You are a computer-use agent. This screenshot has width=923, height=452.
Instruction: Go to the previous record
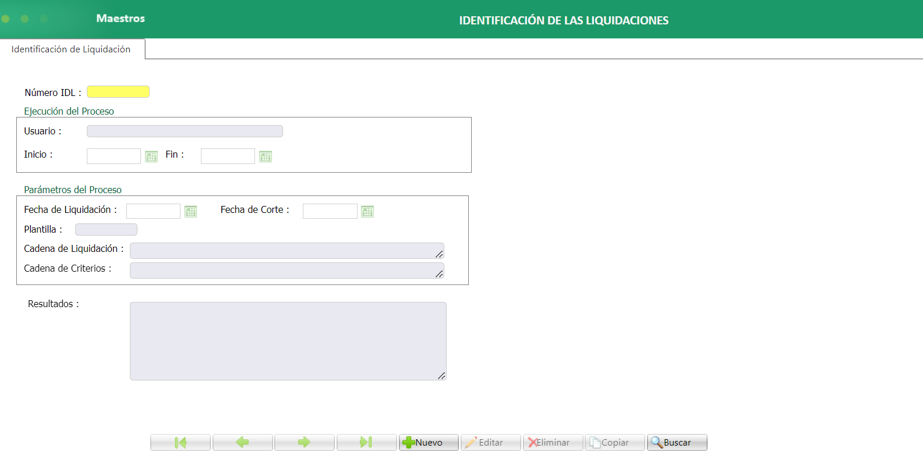pos(242,442)
